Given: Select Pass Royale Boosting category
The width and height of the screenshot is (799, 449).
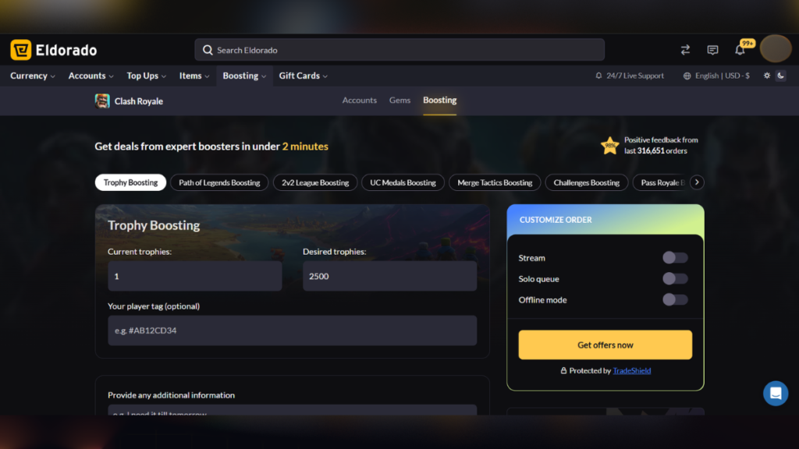Looking at the screenshot, I should pos(661,182).
